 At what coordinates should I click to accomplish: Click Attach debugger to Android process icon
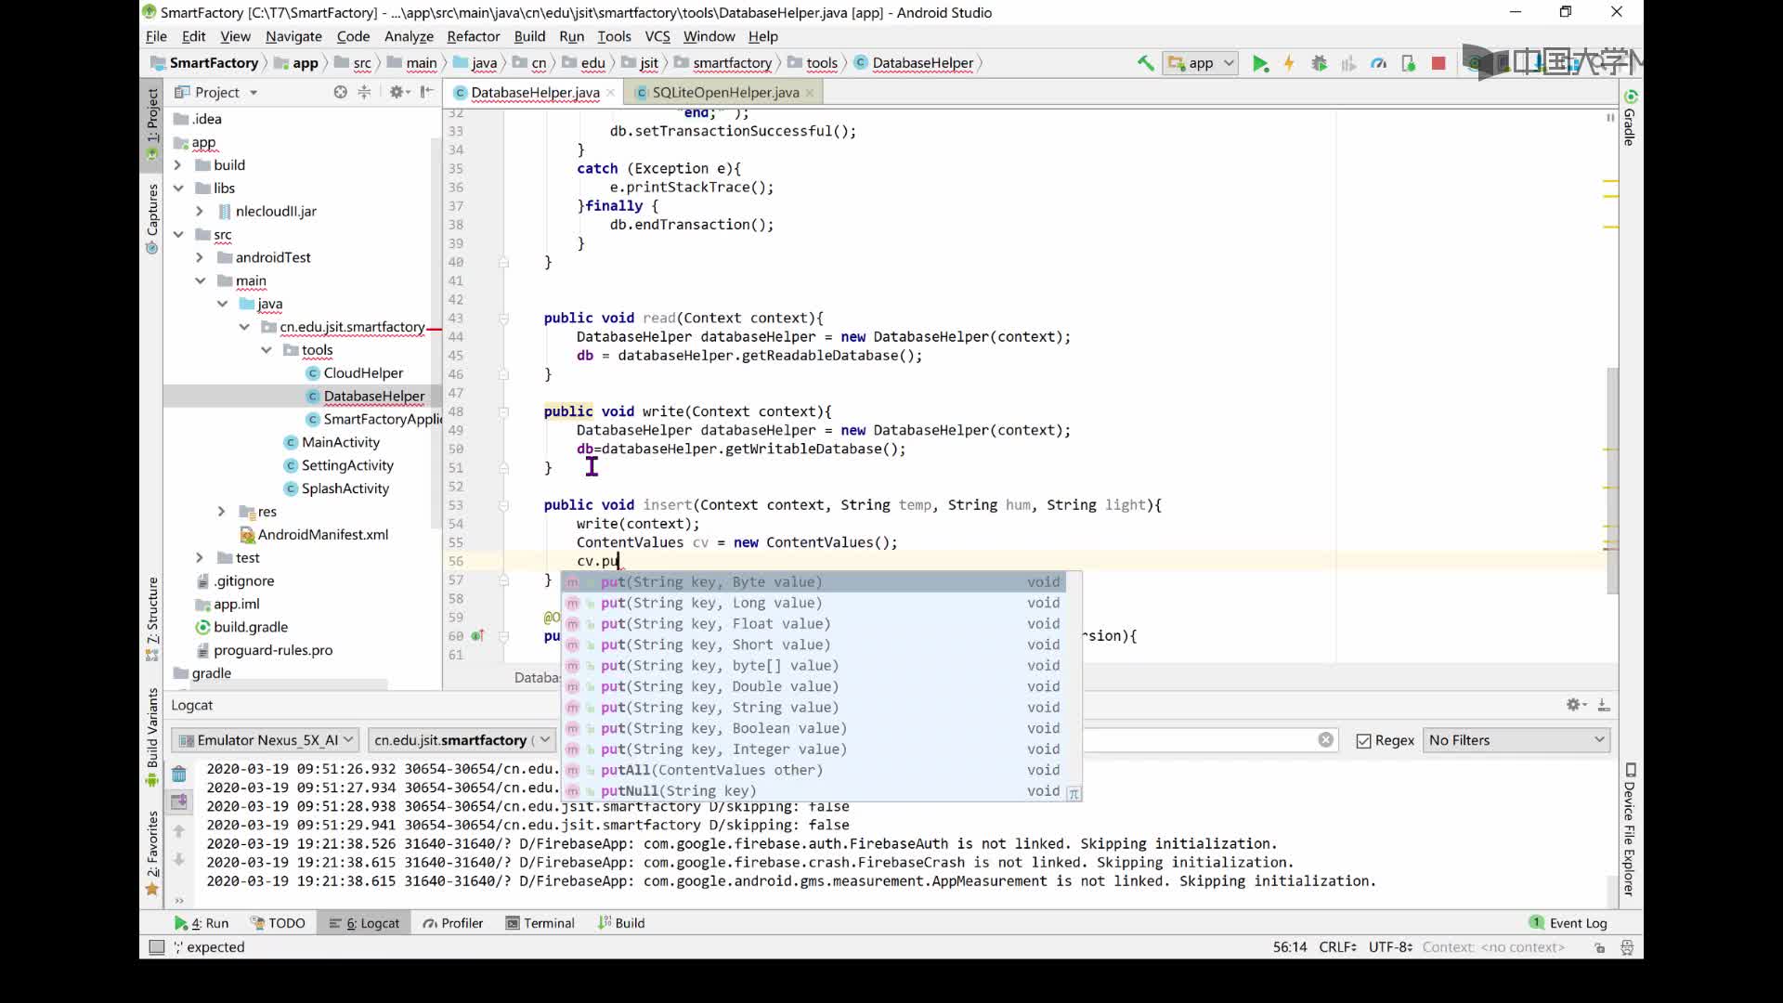click(1408, 63)
